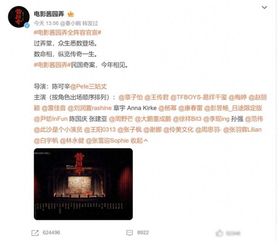Open the second #电影酱园弄# hashtag
This screenshot has width=277, height=241.
[52, 65]
